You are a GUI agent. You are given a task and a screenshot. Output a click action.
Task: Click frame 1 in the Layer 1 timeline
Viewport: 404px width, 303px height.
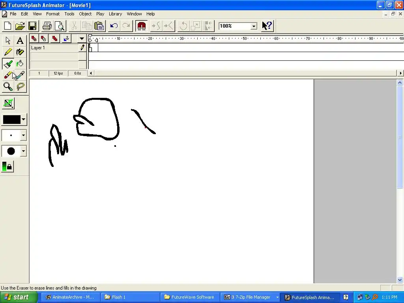(90, 48)
